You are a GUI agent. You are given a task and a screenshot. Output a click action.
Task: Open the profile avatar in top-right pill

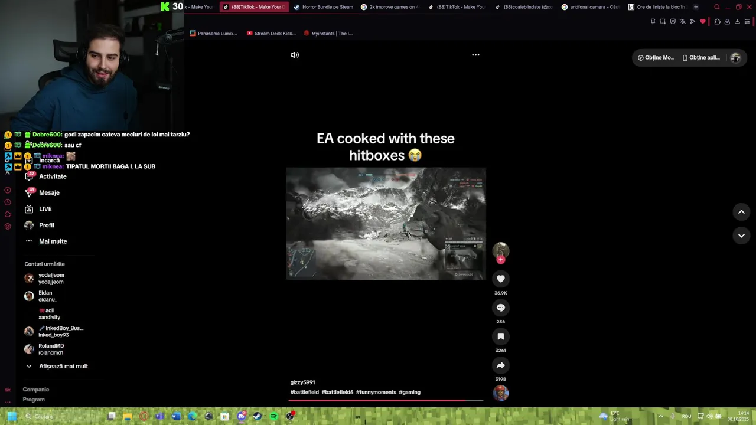[x=735, y=58]
